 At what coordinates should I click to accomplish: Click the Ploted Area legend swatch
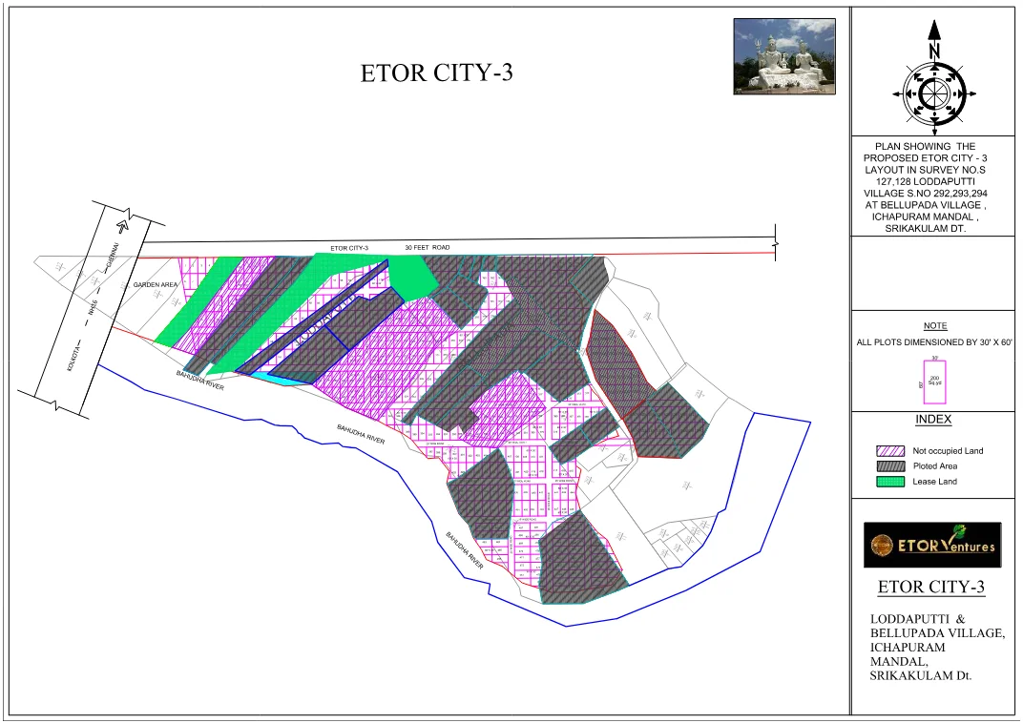(x=890, y=466)
